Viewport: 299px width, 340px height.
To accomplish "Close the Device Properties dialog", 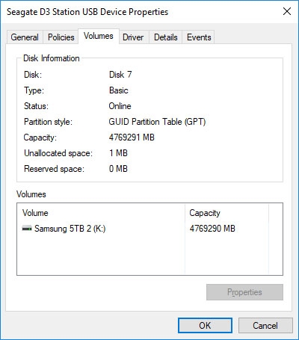I will pos(287,11).
